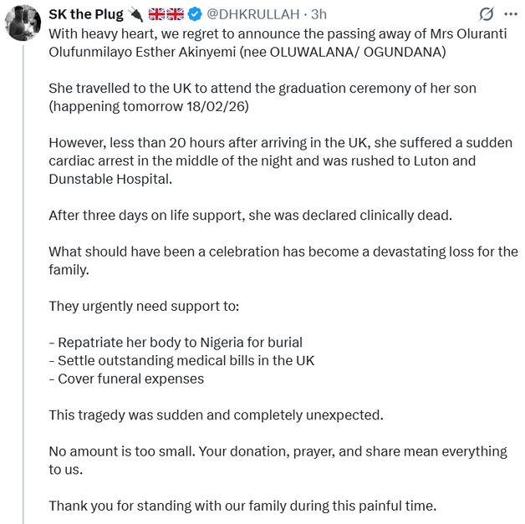Click the 'Cover funeral expenses' line
Viewport: 525px width, 524px height.
coord(126,379)
